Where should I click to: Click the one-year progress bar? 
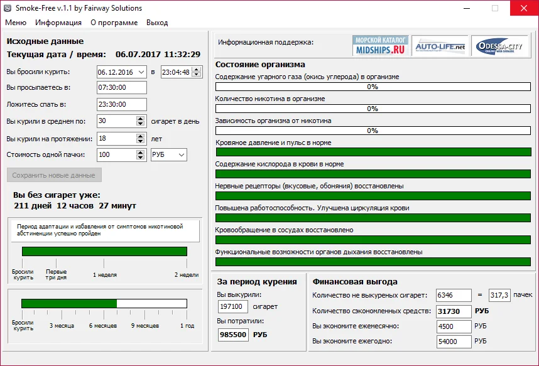104,304
